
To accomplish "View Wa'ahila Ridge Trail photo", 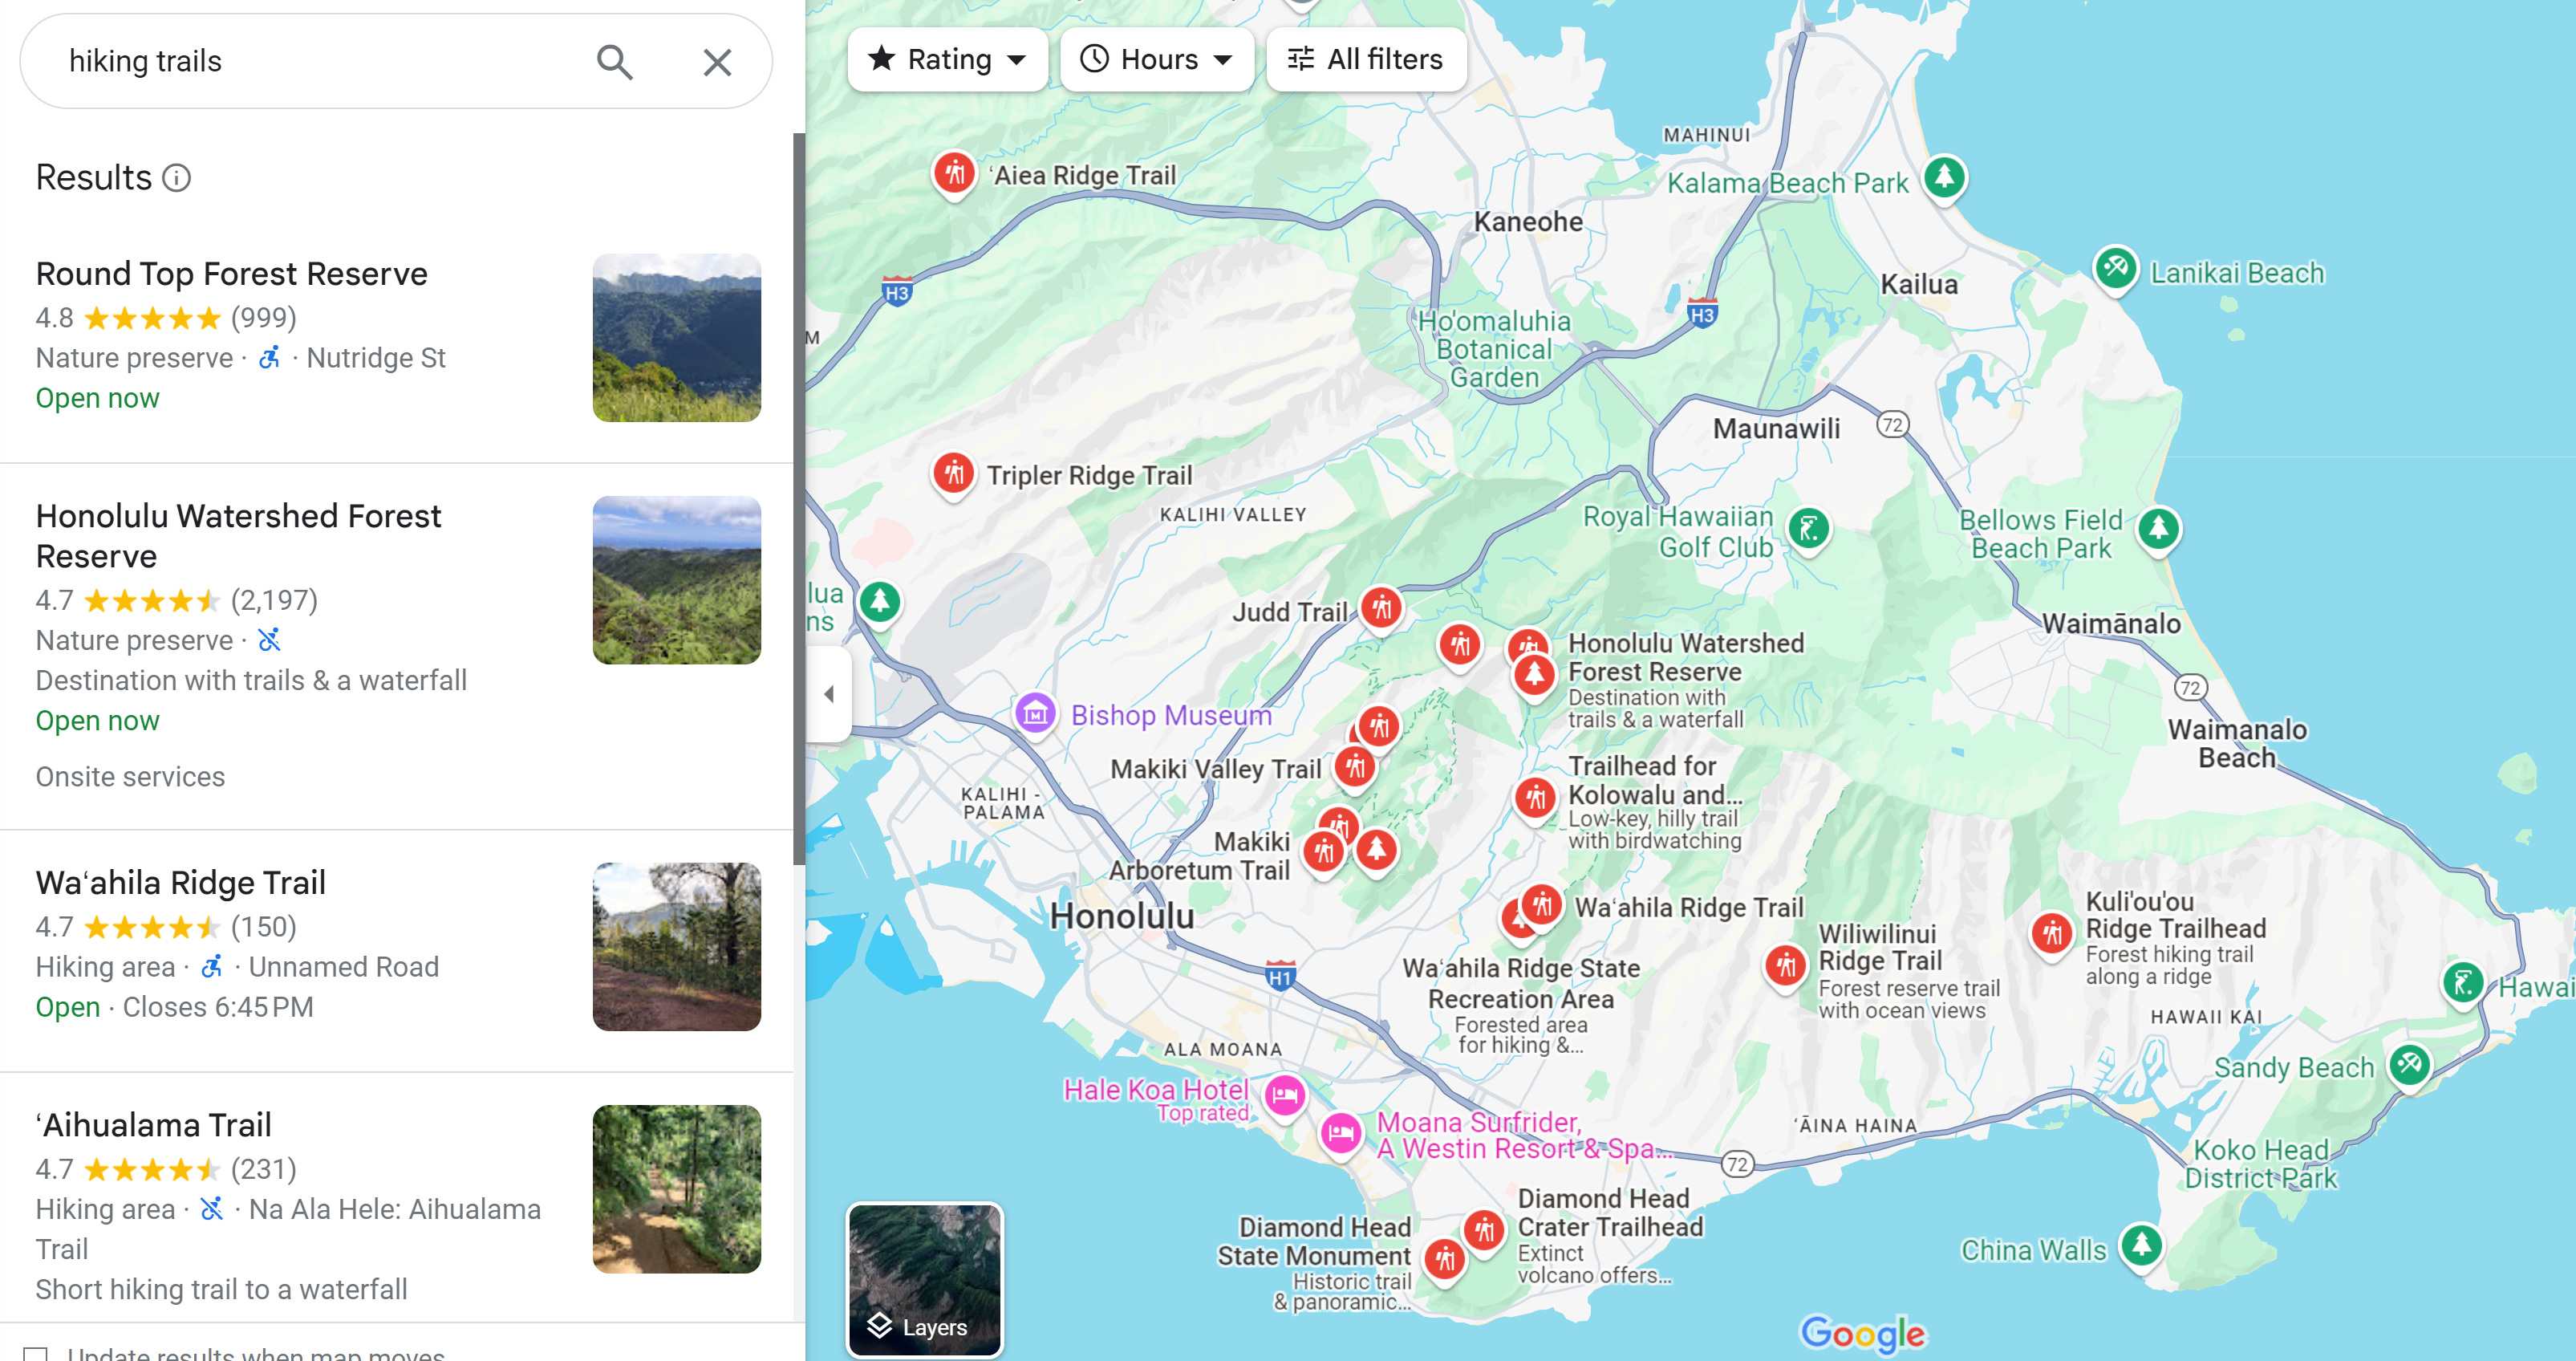I will (676, 947).
